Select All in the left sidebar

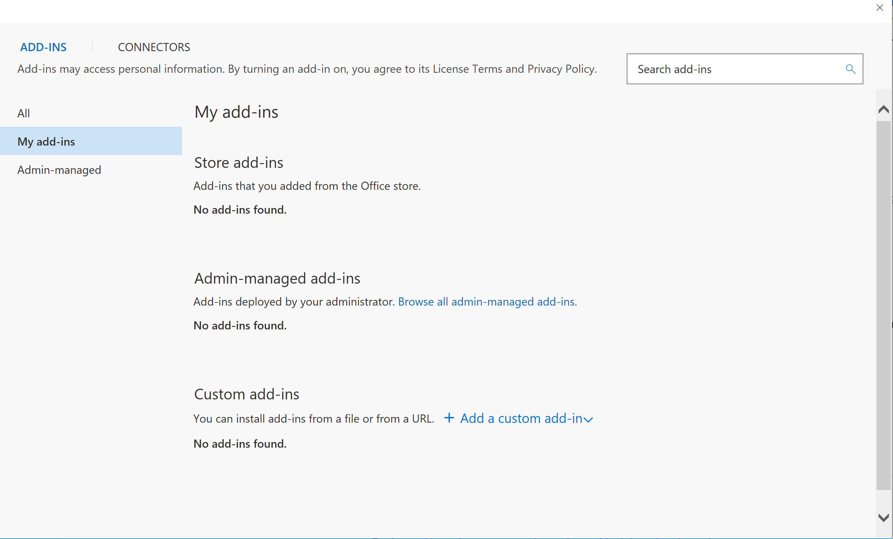24,114
